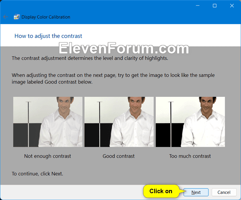Click the 'Too much contrast' label
241x200 pixels.
pyautogui.click(x=190, y=156)
